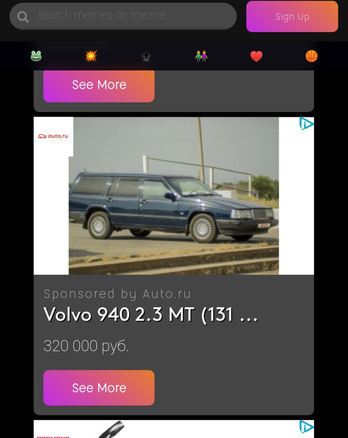Open the blue Volvo wagon photo

click(174, 196)
